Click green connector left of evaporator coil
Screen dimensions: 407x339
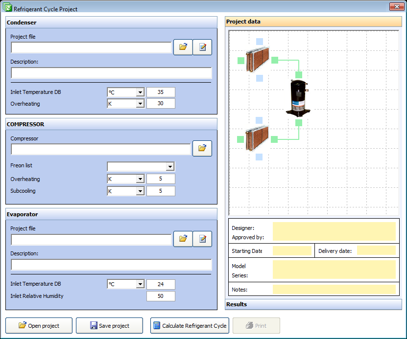coord(240,139)
